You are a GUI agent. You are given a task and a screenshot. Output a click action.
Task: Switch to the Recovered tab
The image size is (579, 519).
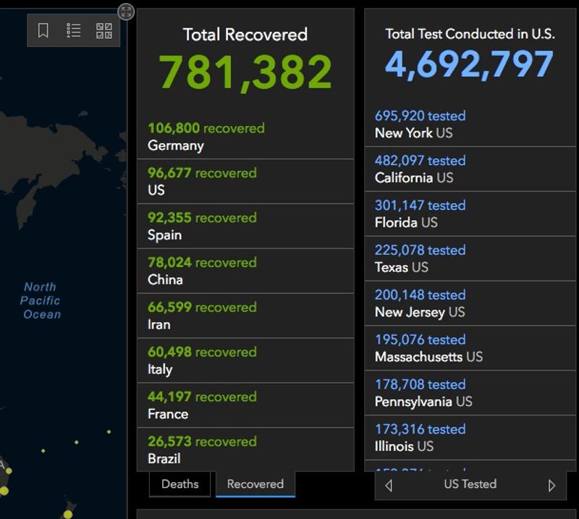point(255,484)
